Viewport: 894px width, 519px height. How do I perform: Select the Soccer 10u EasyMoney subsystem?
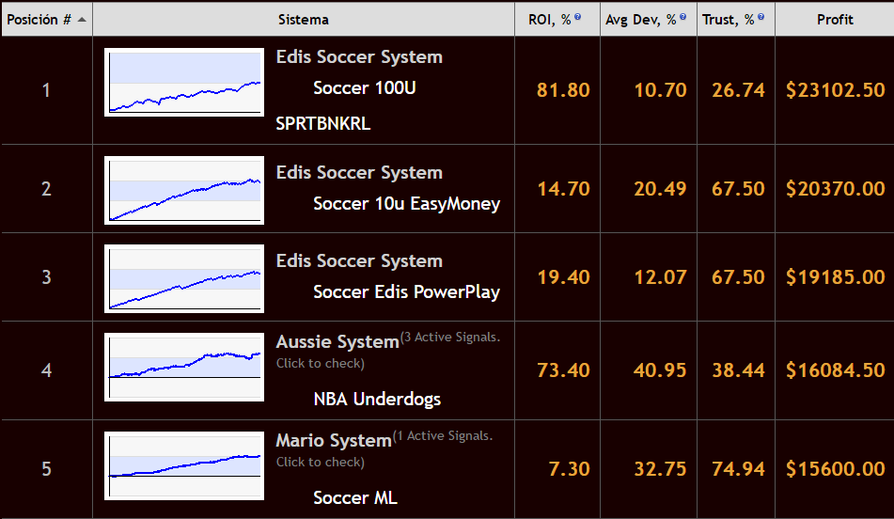tap(406, 204)
